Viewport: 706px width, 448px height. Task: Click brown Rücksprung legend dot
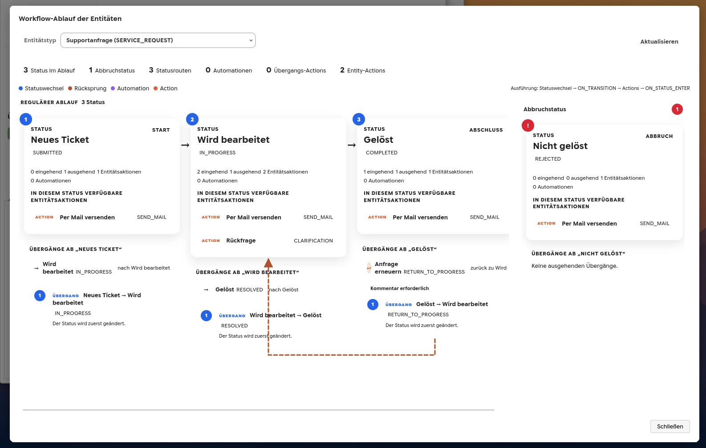coord(70,88)
